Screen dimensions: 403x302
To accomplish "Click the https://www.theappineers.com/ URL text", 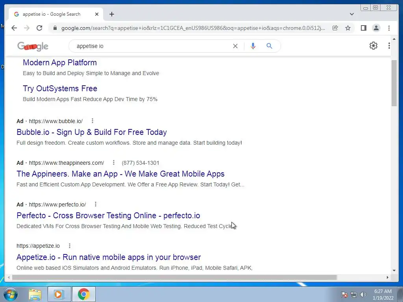I will [66, 163].
